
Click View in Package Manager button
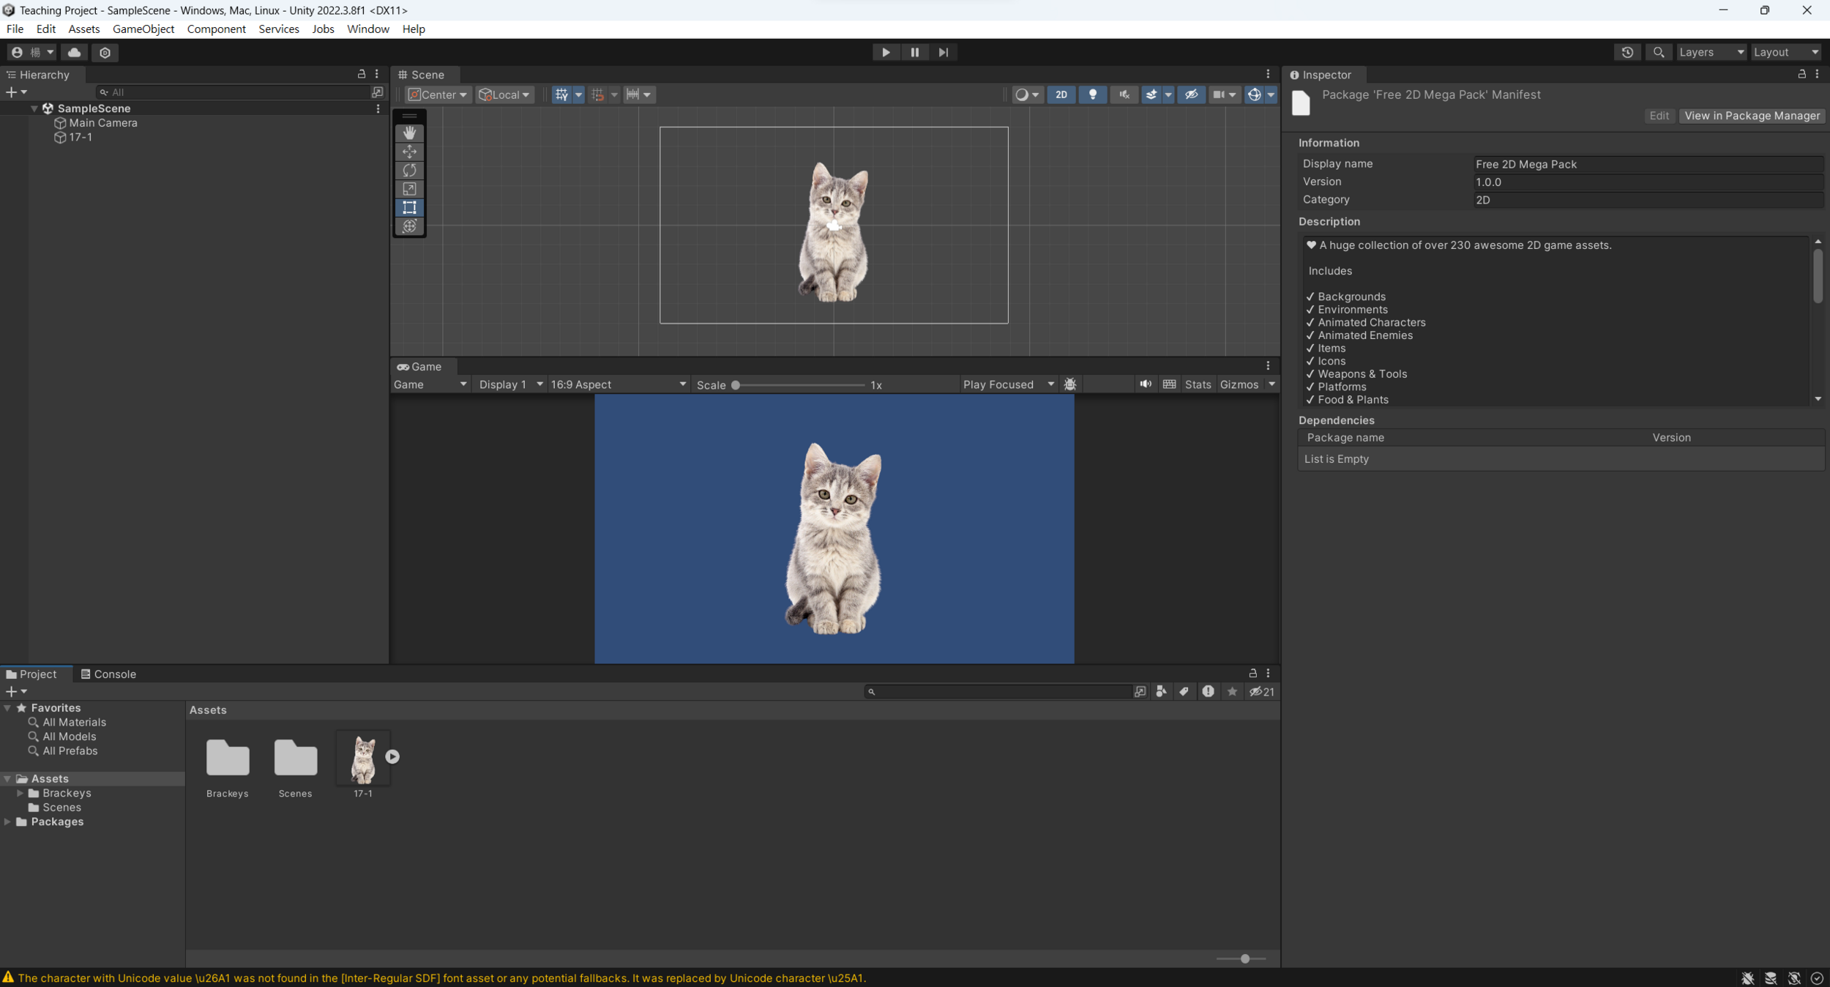[x=1752, y=116]
